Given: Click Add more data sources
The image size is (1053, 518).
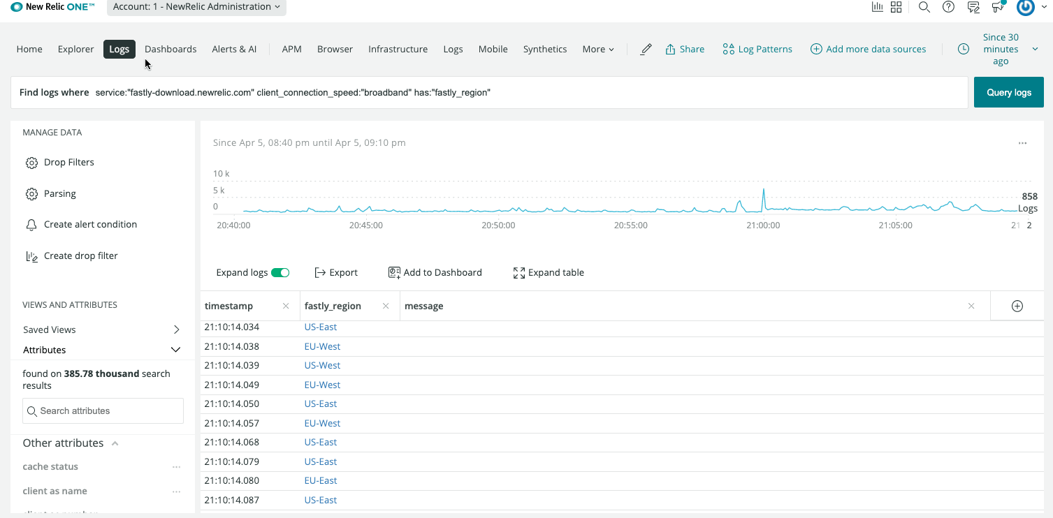Looking at the screenshot, I should pyautogui.click(x=868, y=49).
